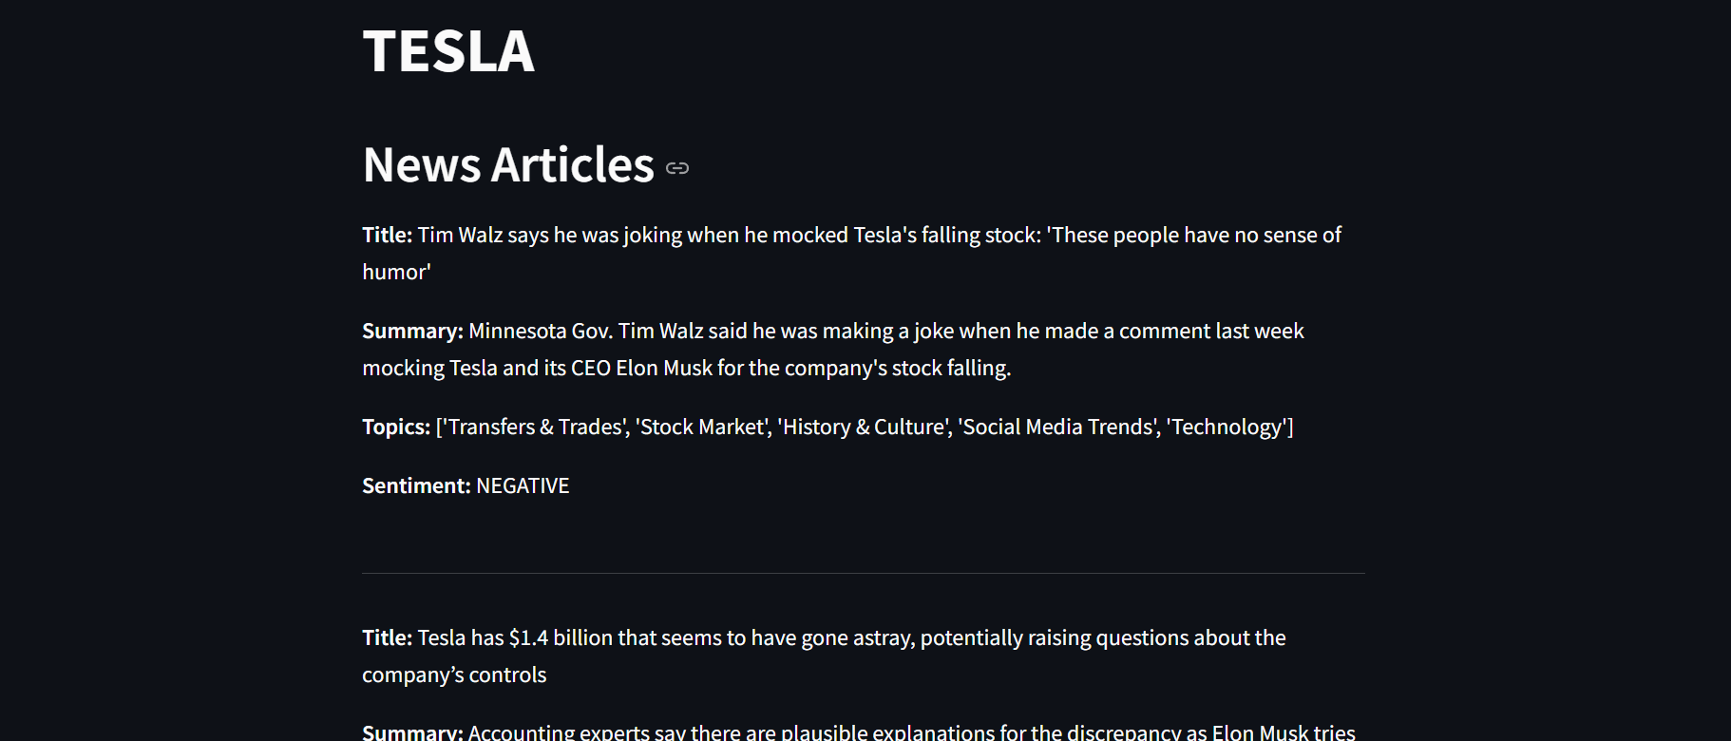This screenshot has width=1731, height=741.
Task: Click the 'Social Media Trends' topic text
Action: [x=1058, y=427]
